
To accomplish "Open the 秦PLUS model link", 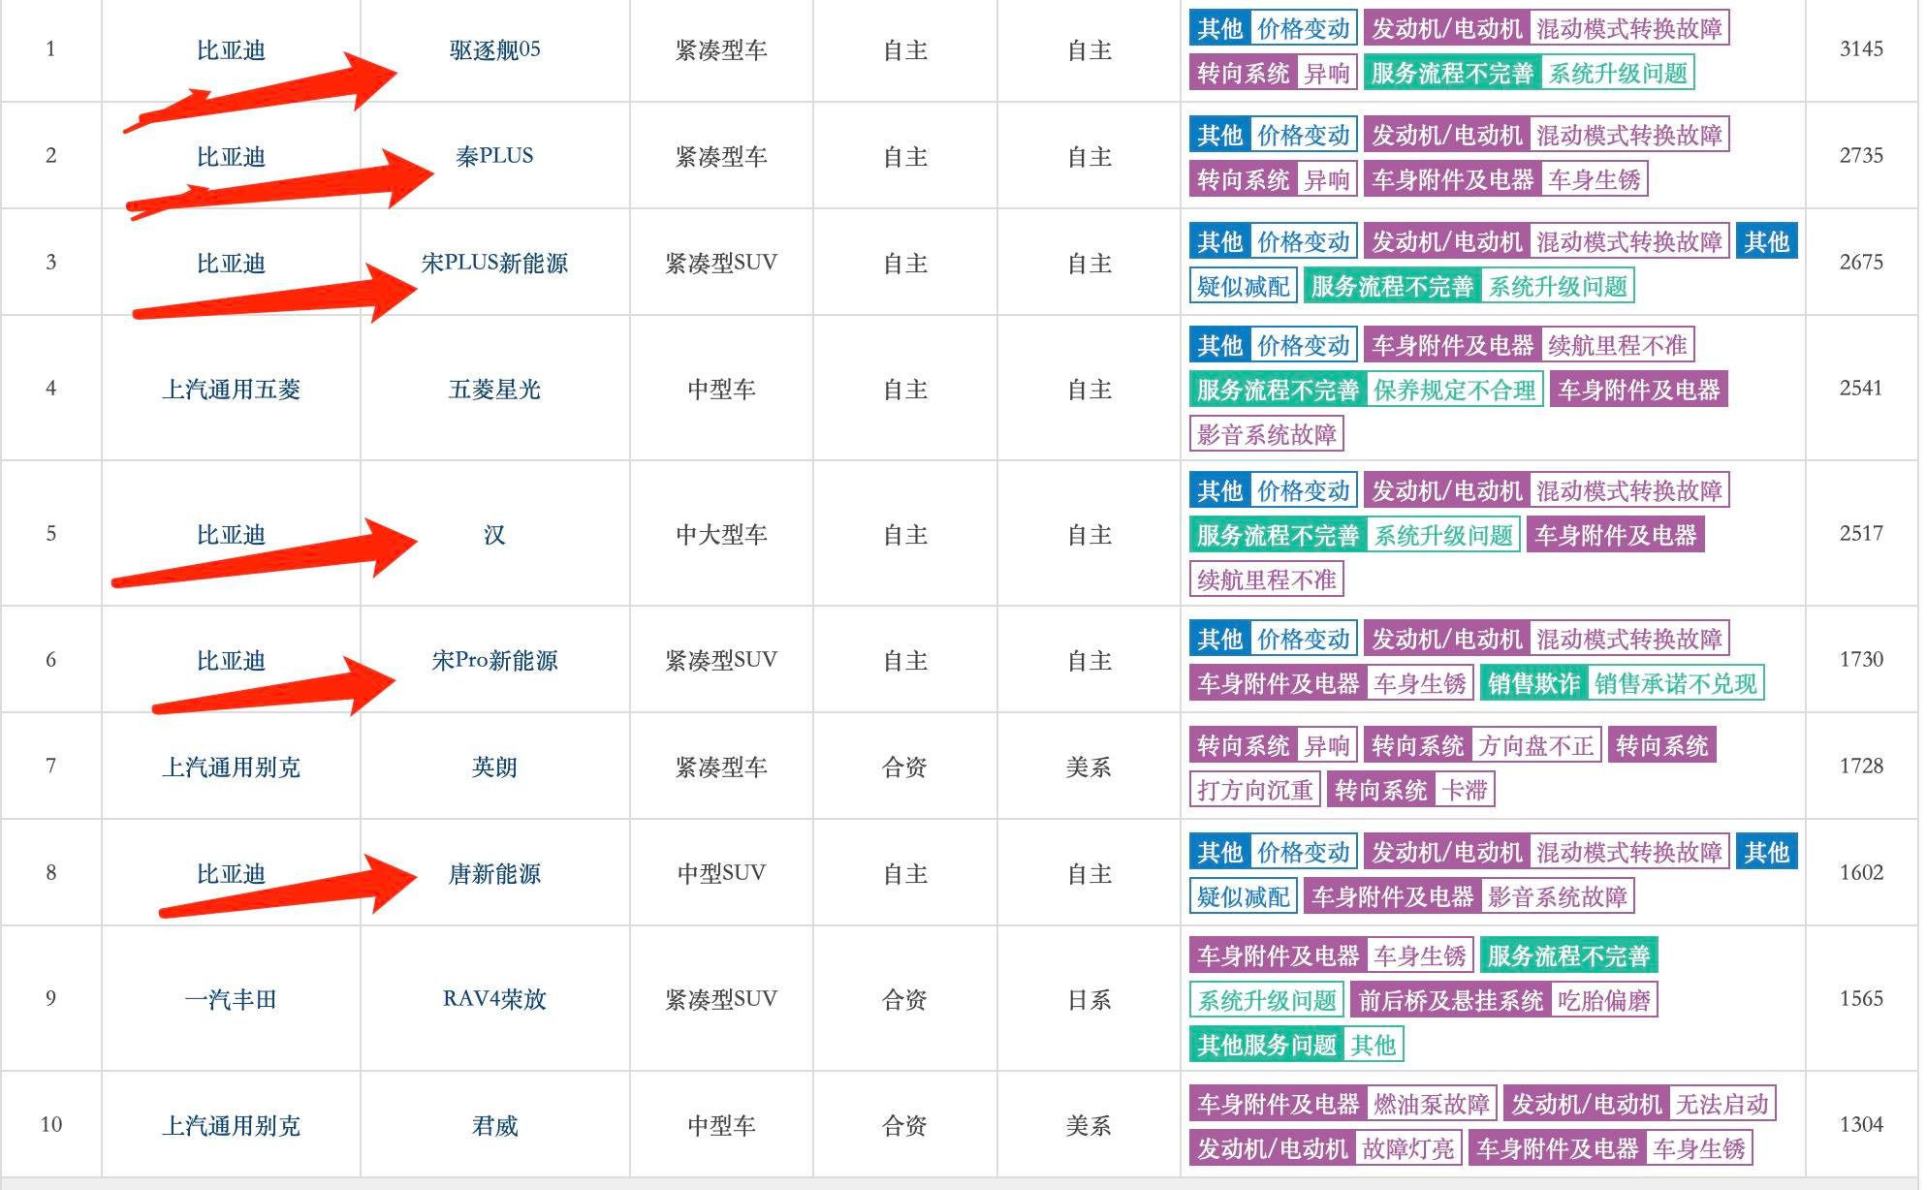I will [x=494, y=156].
